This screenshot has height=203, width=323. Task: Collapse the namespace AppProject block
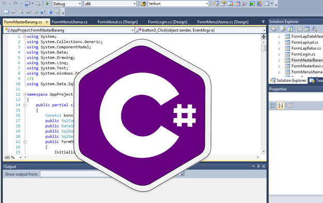(25, 95)
